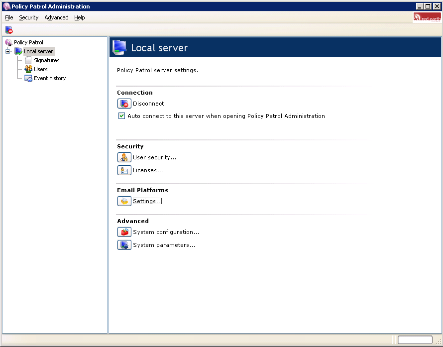Open Event history in the tree

[50, 78]
